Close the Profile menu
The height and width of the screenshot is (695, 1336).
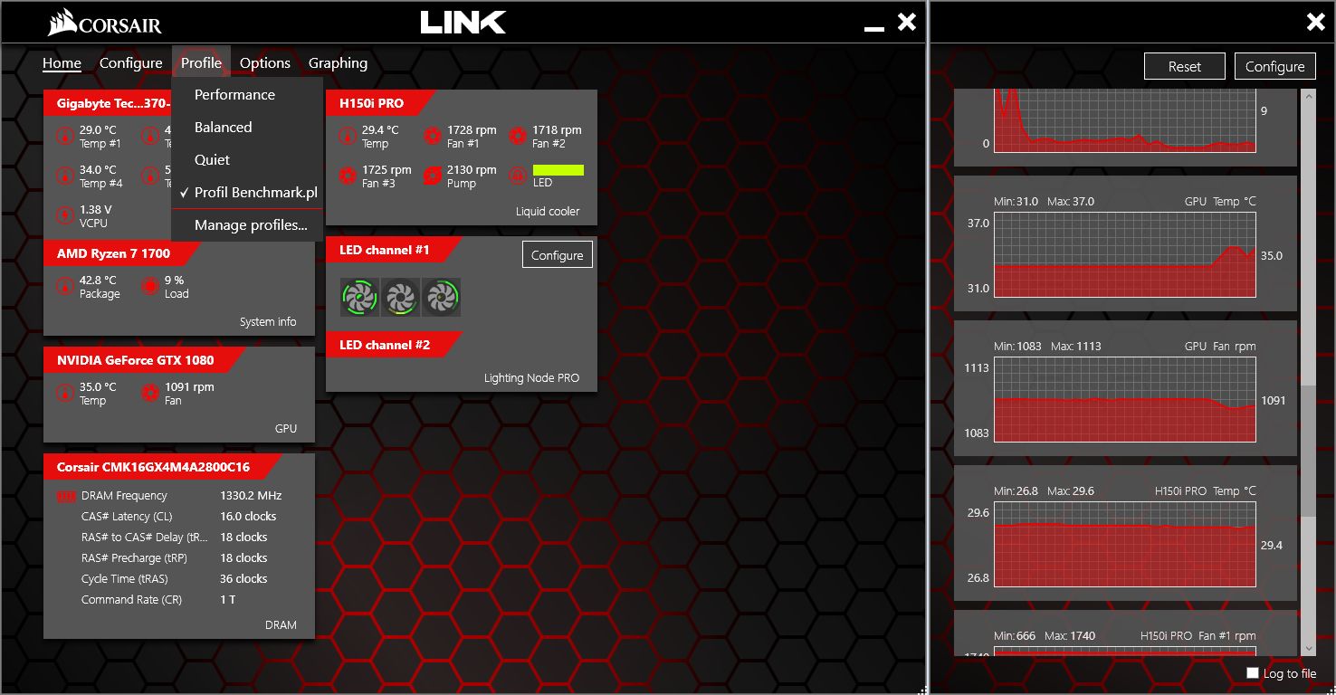[201, 63]
